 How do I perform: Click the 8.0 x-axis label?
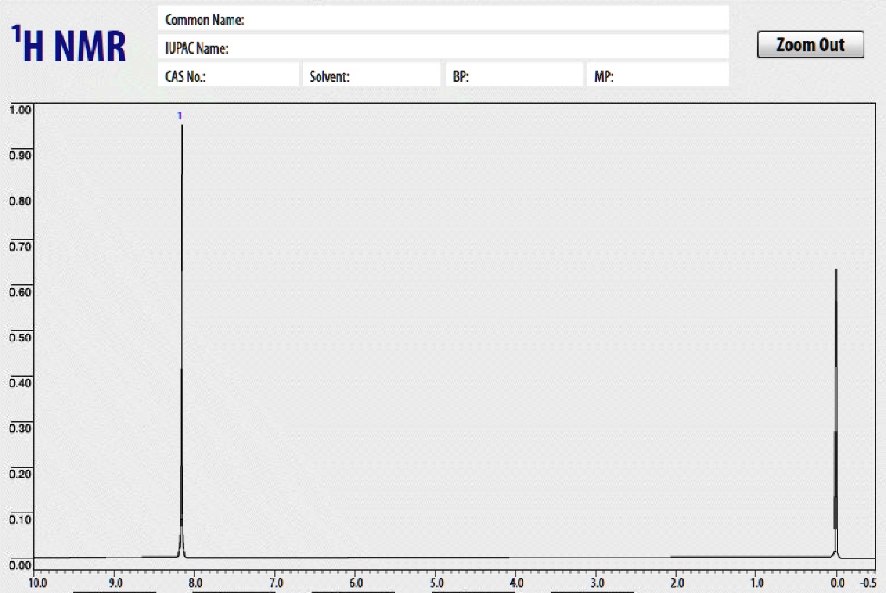tap(196, 583)
